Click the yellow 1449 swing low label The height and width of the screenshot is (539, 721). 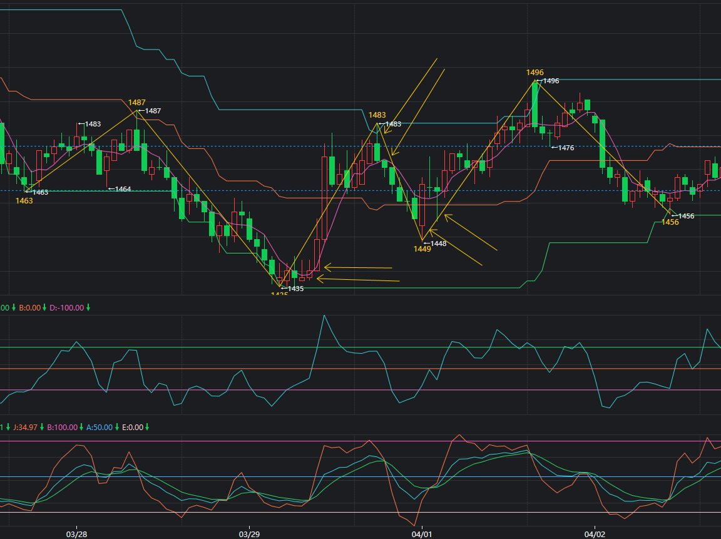422,249
